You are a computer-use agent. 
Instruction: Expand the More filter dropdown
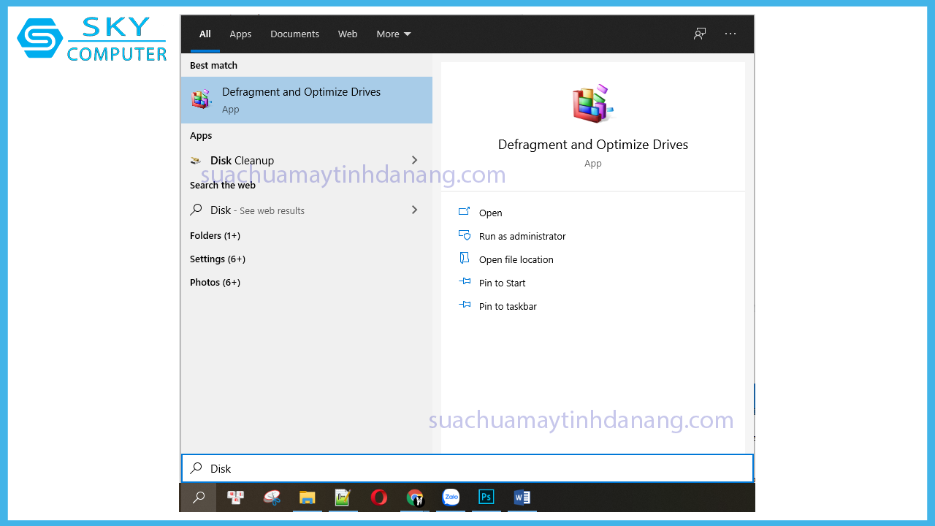[x=394, y=34]
